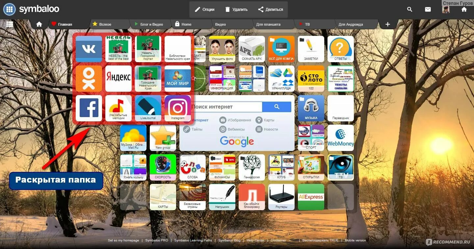The height and width of the screenshot is (249, 474).
Task: Open the WebMoney tile
Action: [x=341, y=138]
